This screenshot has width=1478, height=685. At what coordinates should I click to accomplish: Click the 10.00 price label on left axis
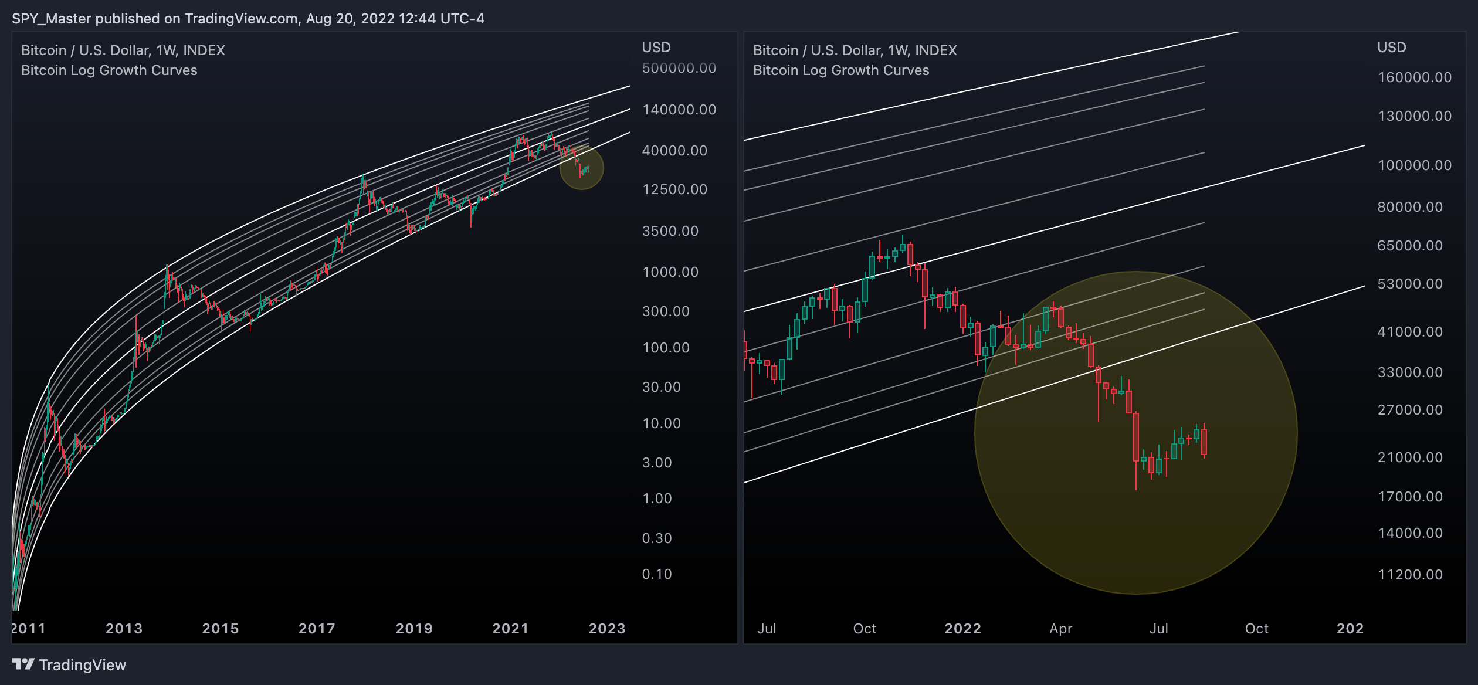(662, 423)
